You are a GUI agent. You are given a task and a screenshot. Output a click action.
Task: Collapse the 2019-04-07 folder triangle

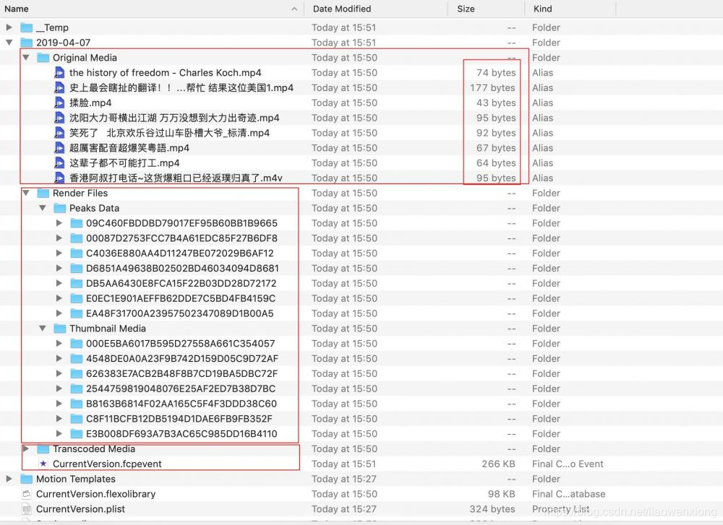pos(9,43)
